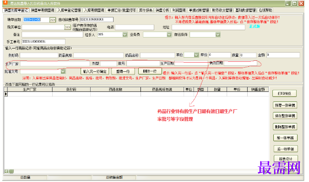
Task: Open the 库存报表 tab
Action: click(x=146, y=10)
